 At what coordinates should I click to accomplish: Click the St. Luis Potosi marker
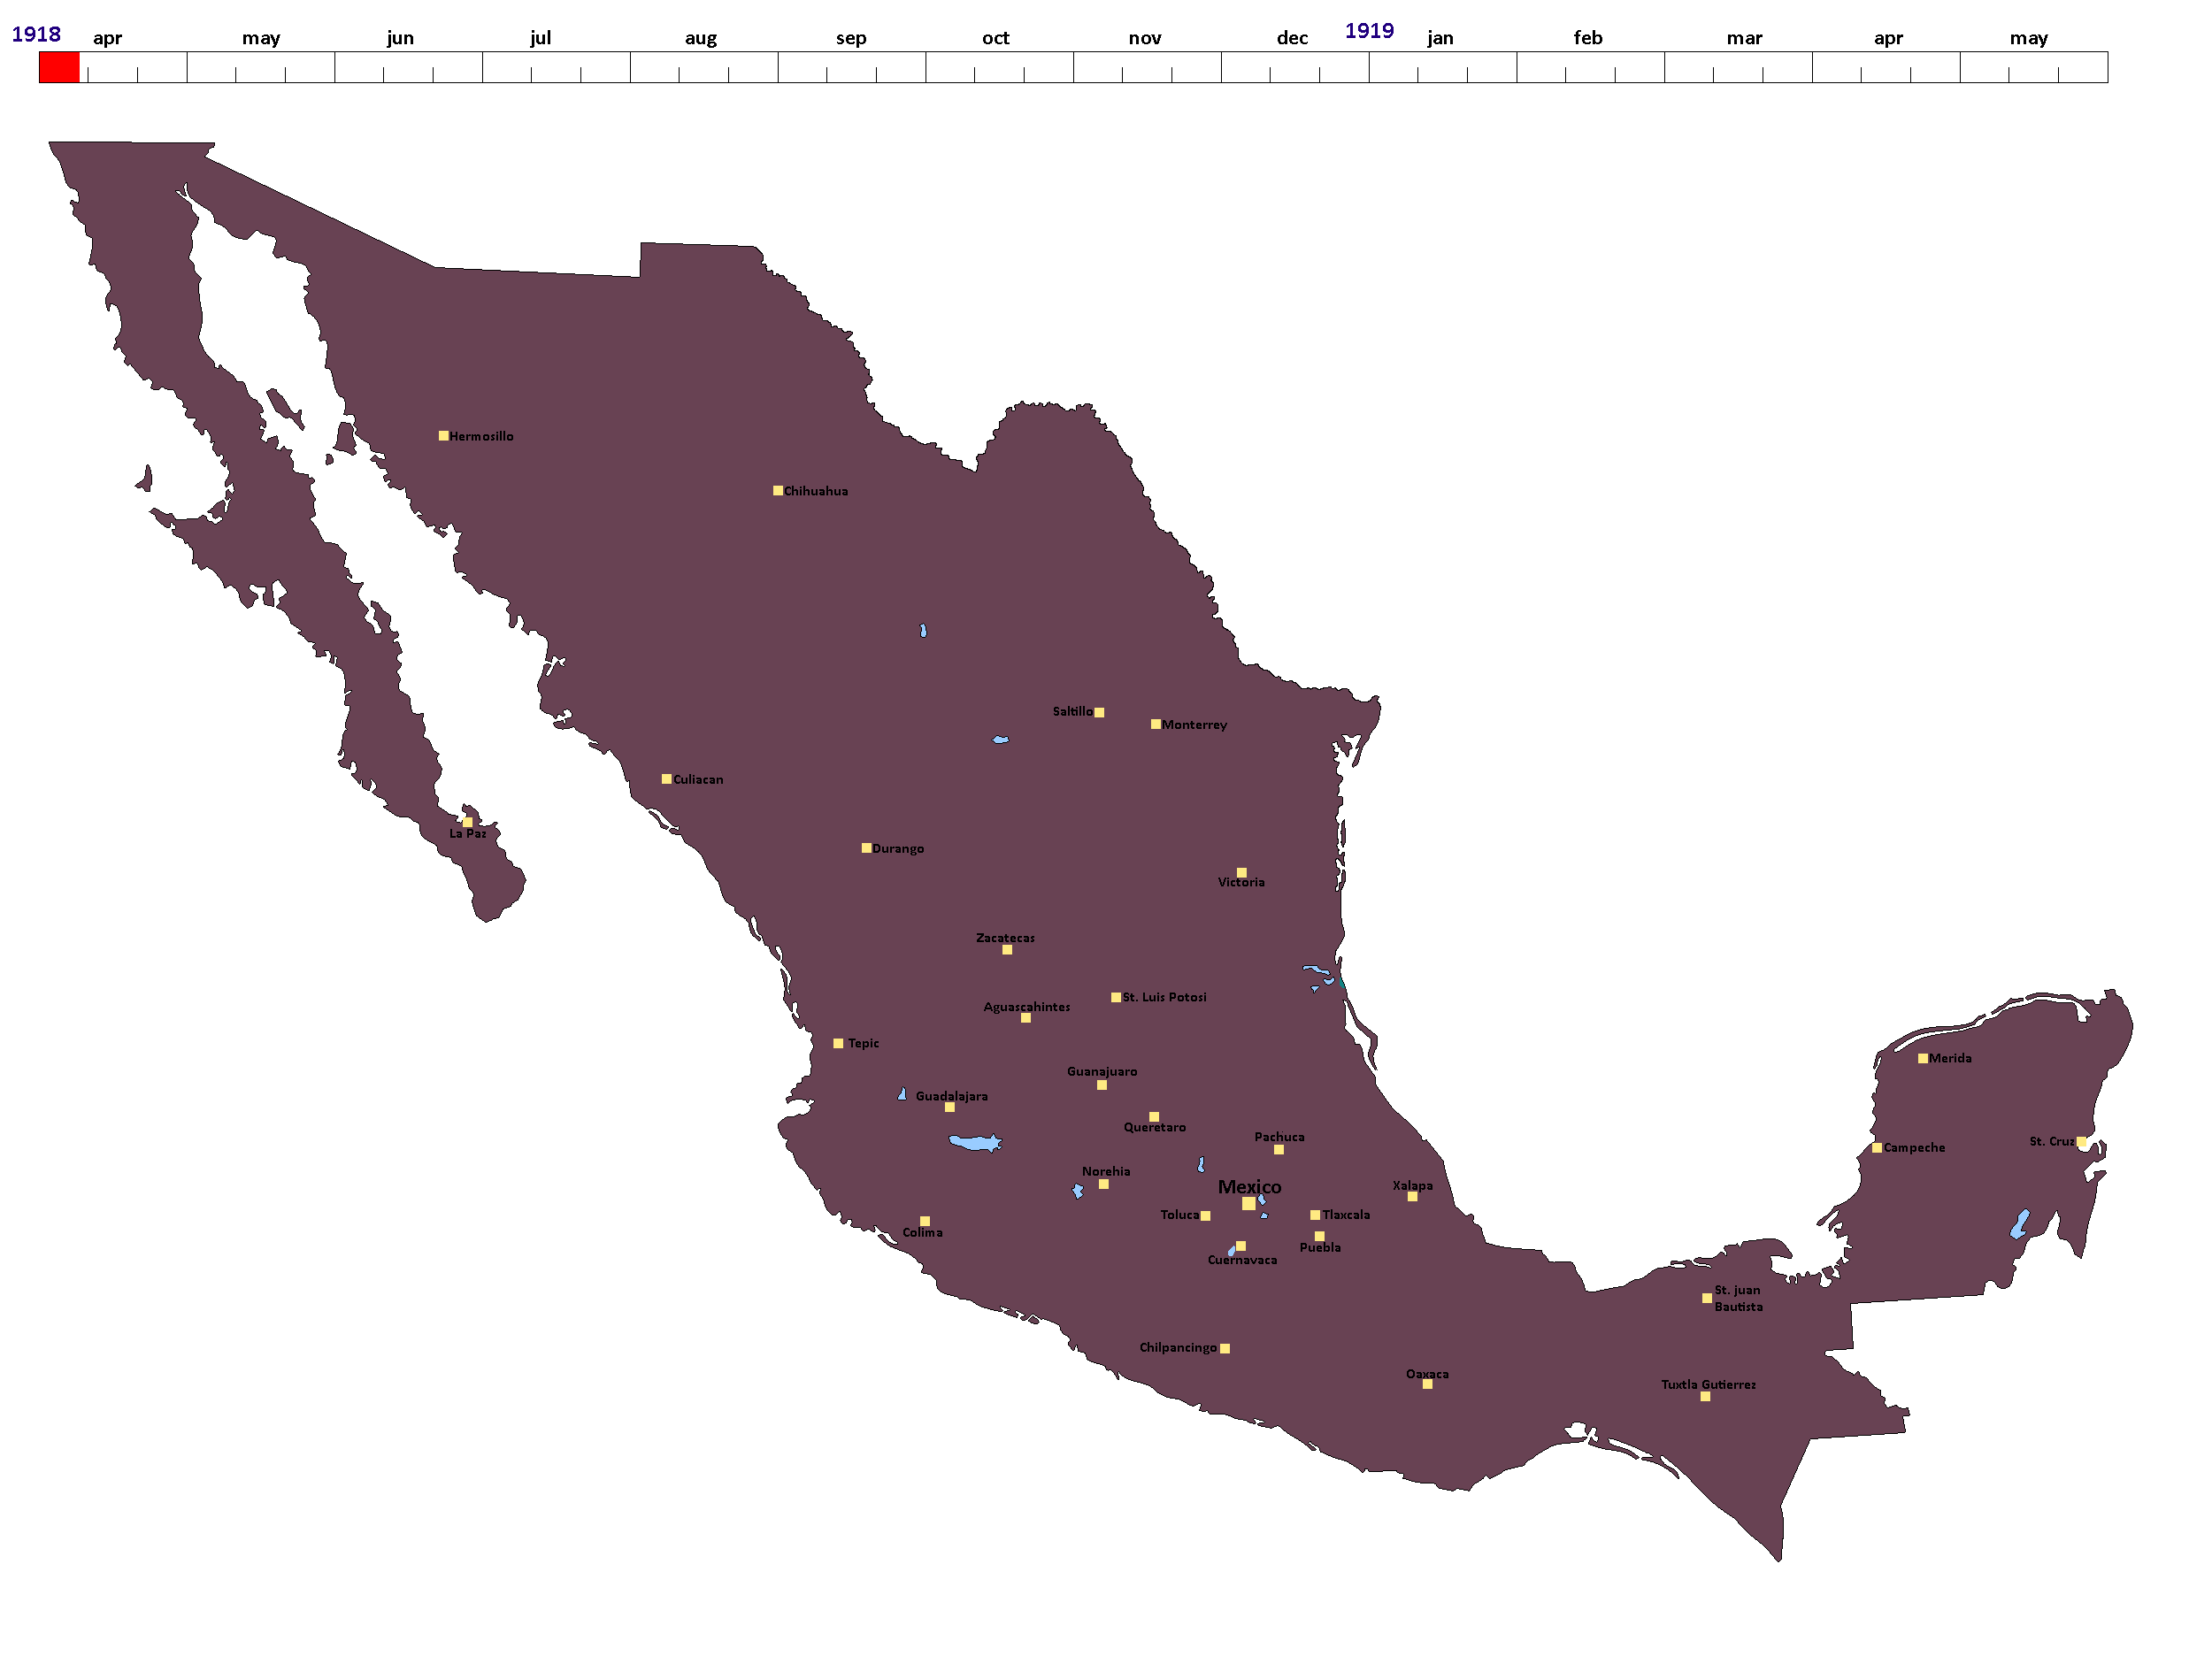[1116, 997]
